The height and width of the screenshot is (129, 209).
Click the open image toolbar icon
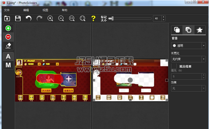(7, 18)
